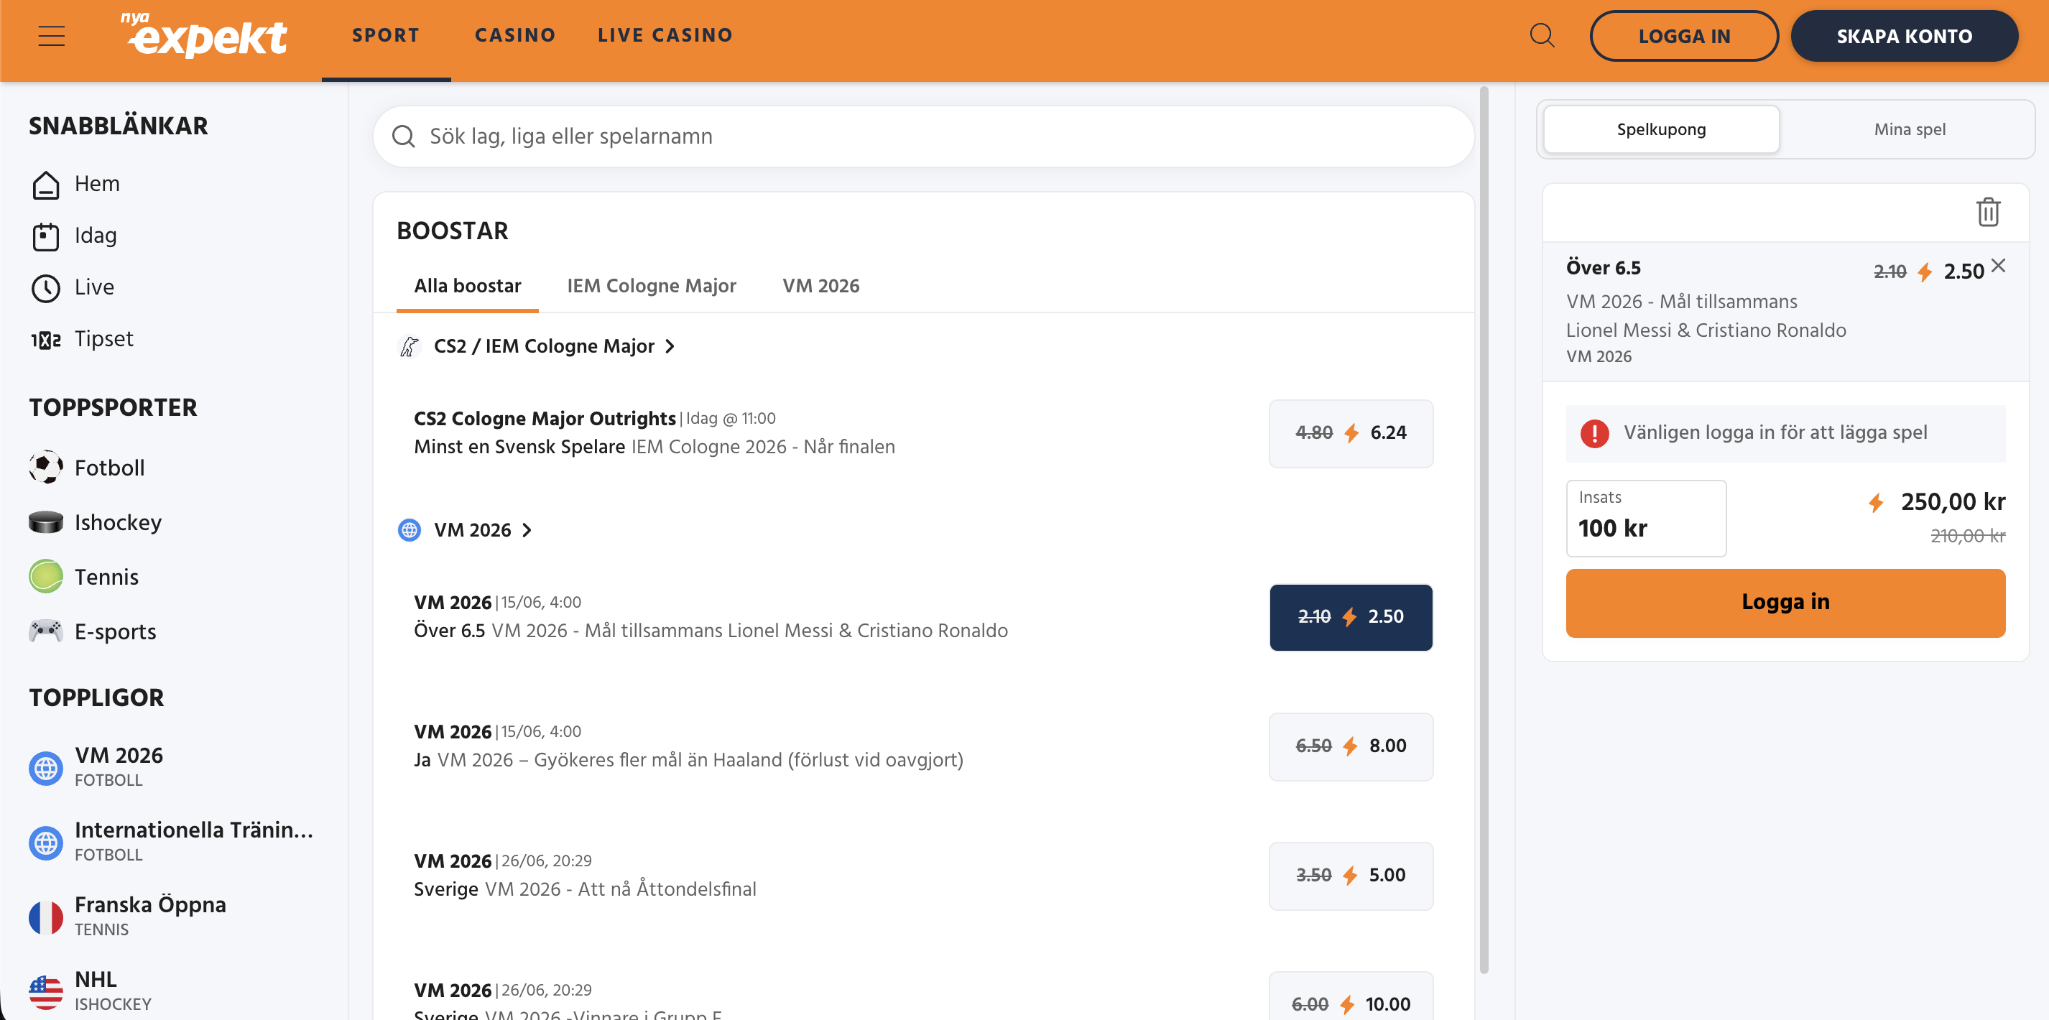Click the main content vertical scrollbar
The height and width of the screenshot is (1020, 2049).
click(x=1484, y=530)
